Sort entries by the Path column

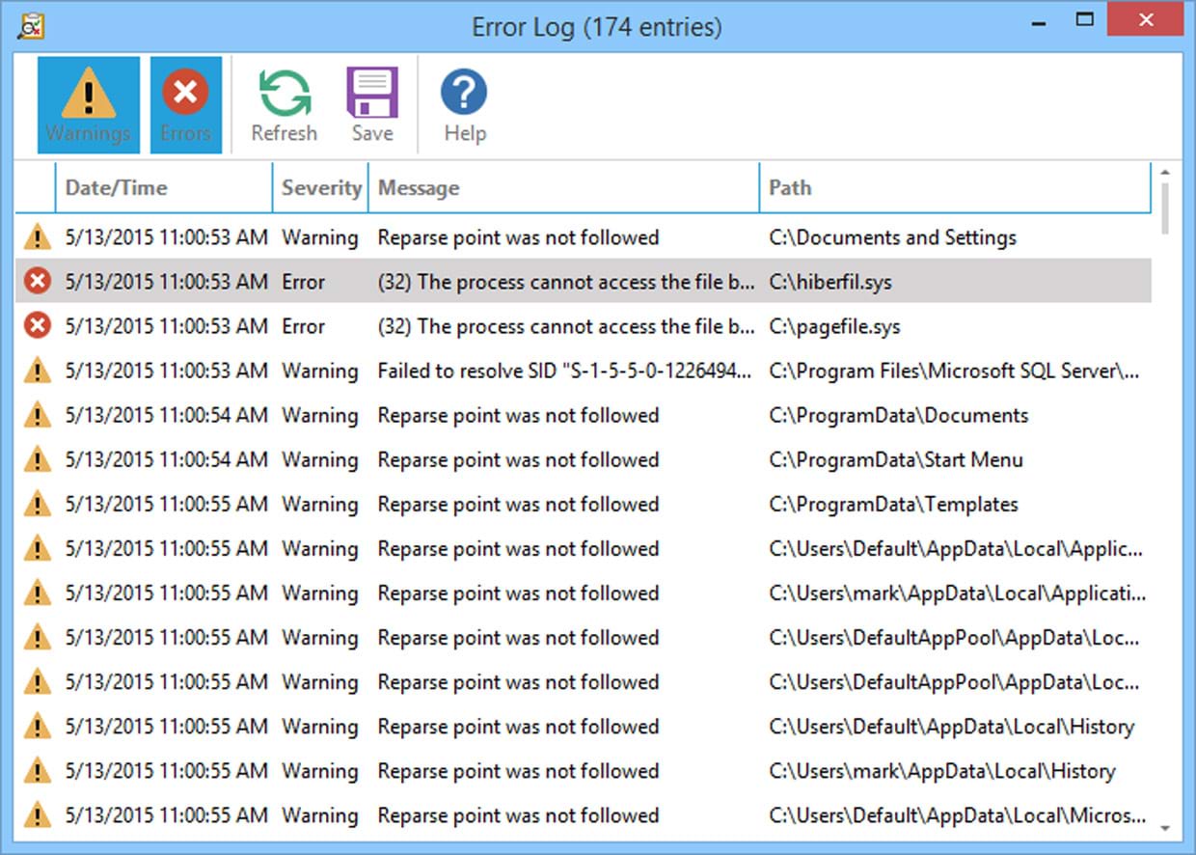[x=791, y=187]
